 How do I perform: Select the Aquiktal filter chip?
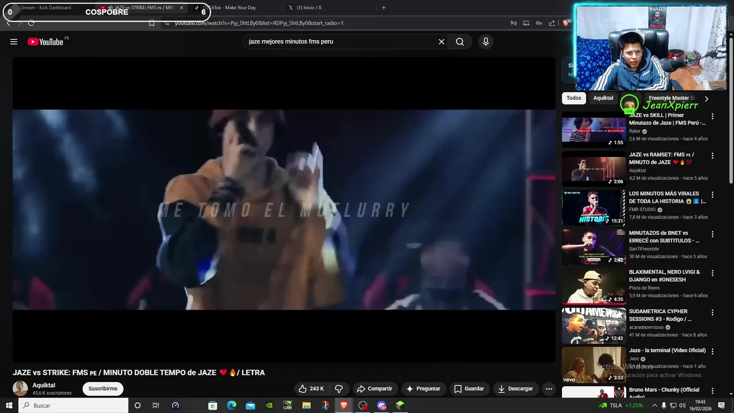click(603, 98)
